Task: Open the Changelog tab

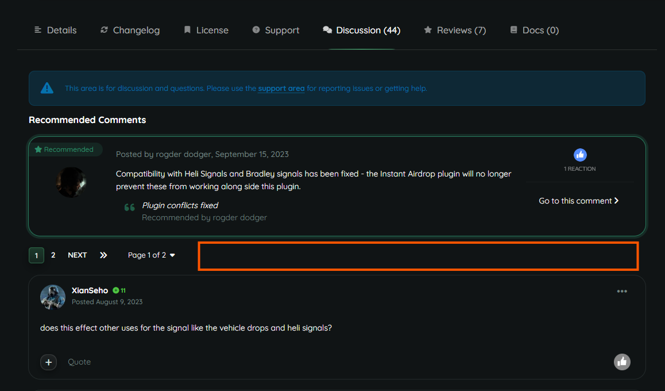Action: (x=130, y=30)
